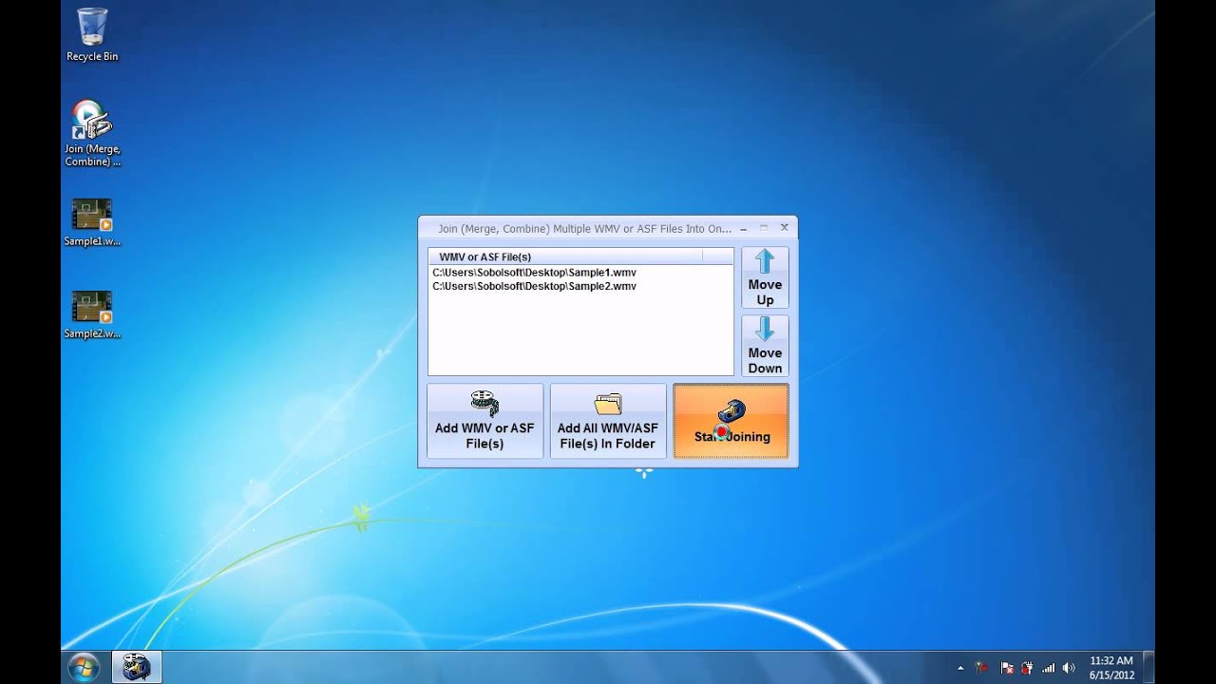This screenshot has height=684, width=1216.
Task: Open the volume speaker icon
Action: point(1069,668)
